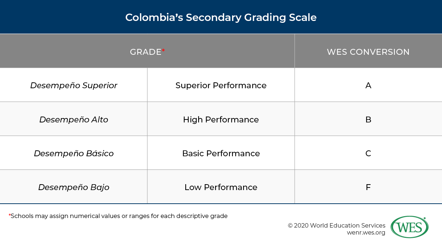Click the Basic Performance cell

(x=221, y=153)
